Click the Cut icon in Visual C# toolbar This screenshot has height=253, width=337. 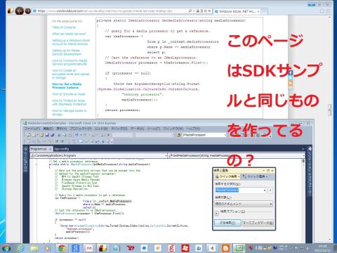tap(59, 135)
